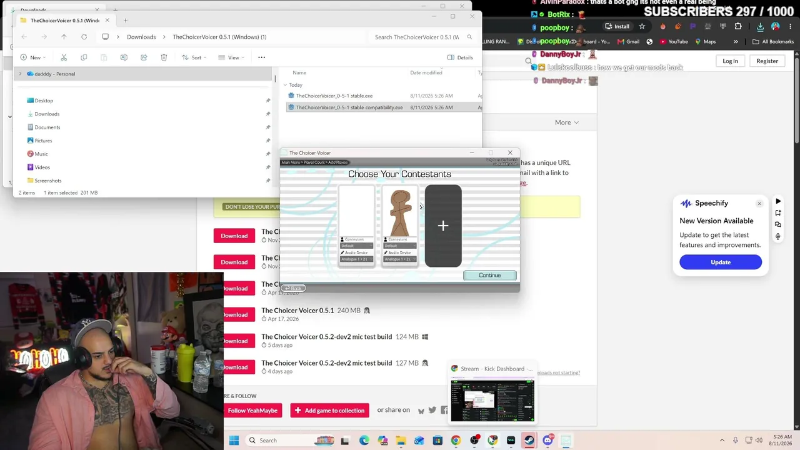Click the Up arrow in File Explorer
This screenshot has height=450, width=800.
point(64,37)
